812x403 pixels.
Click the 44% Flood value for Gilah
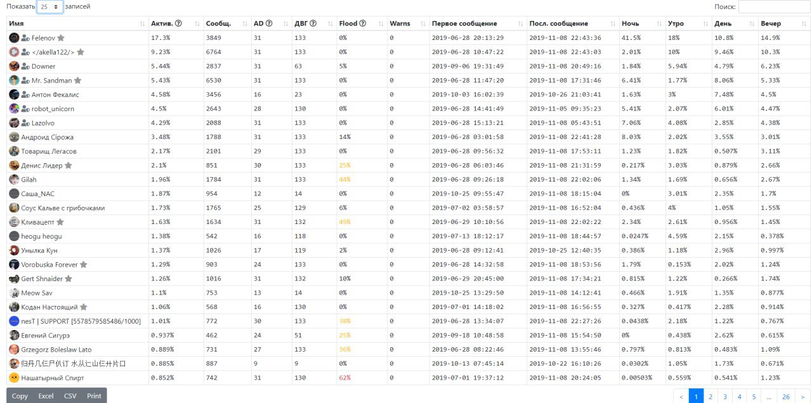[345, 180]
